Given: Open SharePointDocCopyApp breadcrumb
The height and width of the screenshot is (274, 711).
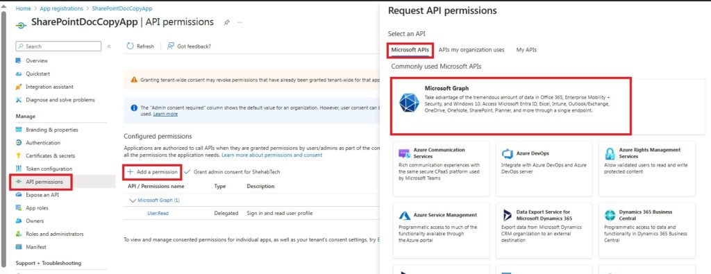Looking at the screenshot, I should pyautogui.click(x=122, y=8).
